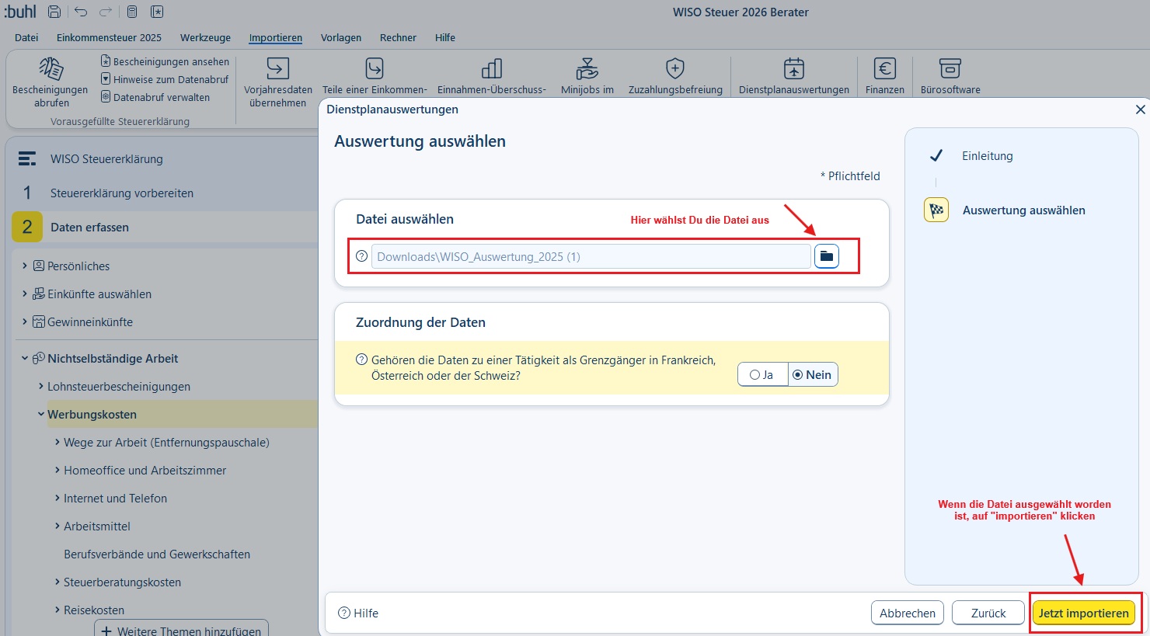Image resolution: width=1150 pixels, height=636 pixels.
Task: Click the Einkünfte auswählen icon
Action: [x=39, y=294]
